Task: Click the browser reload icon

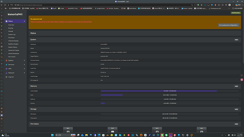Action: [5, 5]
